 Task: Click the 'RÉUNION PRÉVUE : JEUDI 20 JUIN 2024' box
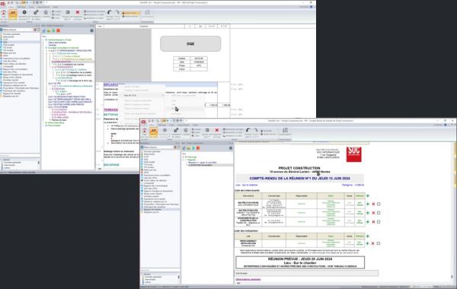coord(300,262)
